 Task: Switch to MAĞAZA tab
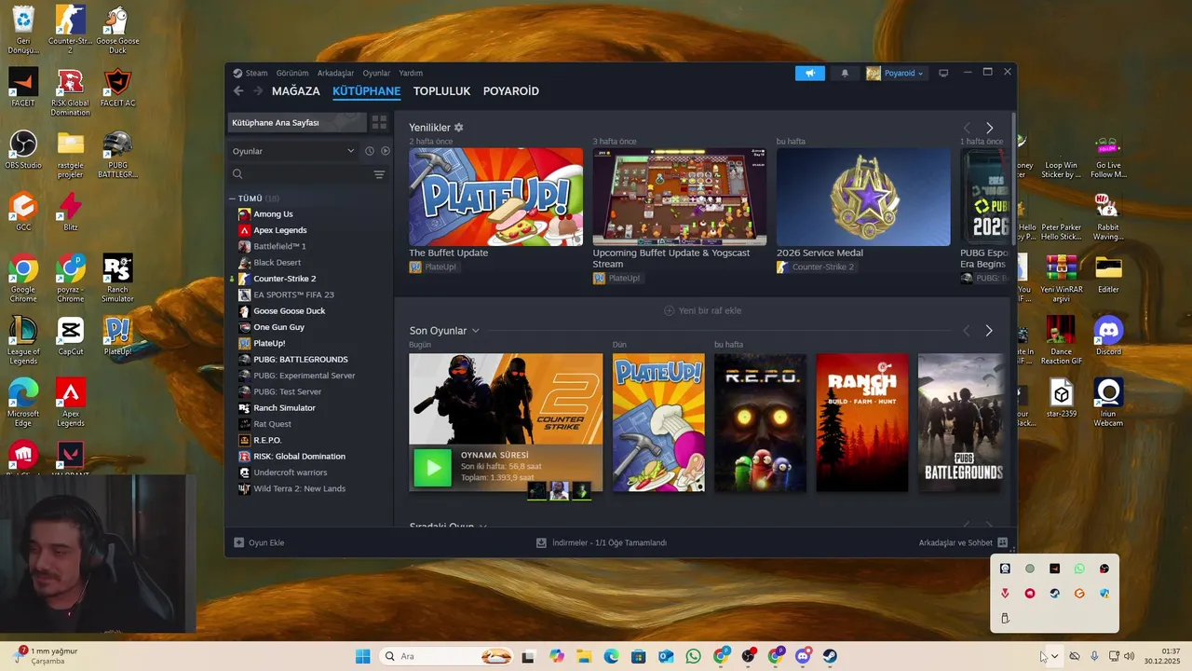click(x=295, y=91)
